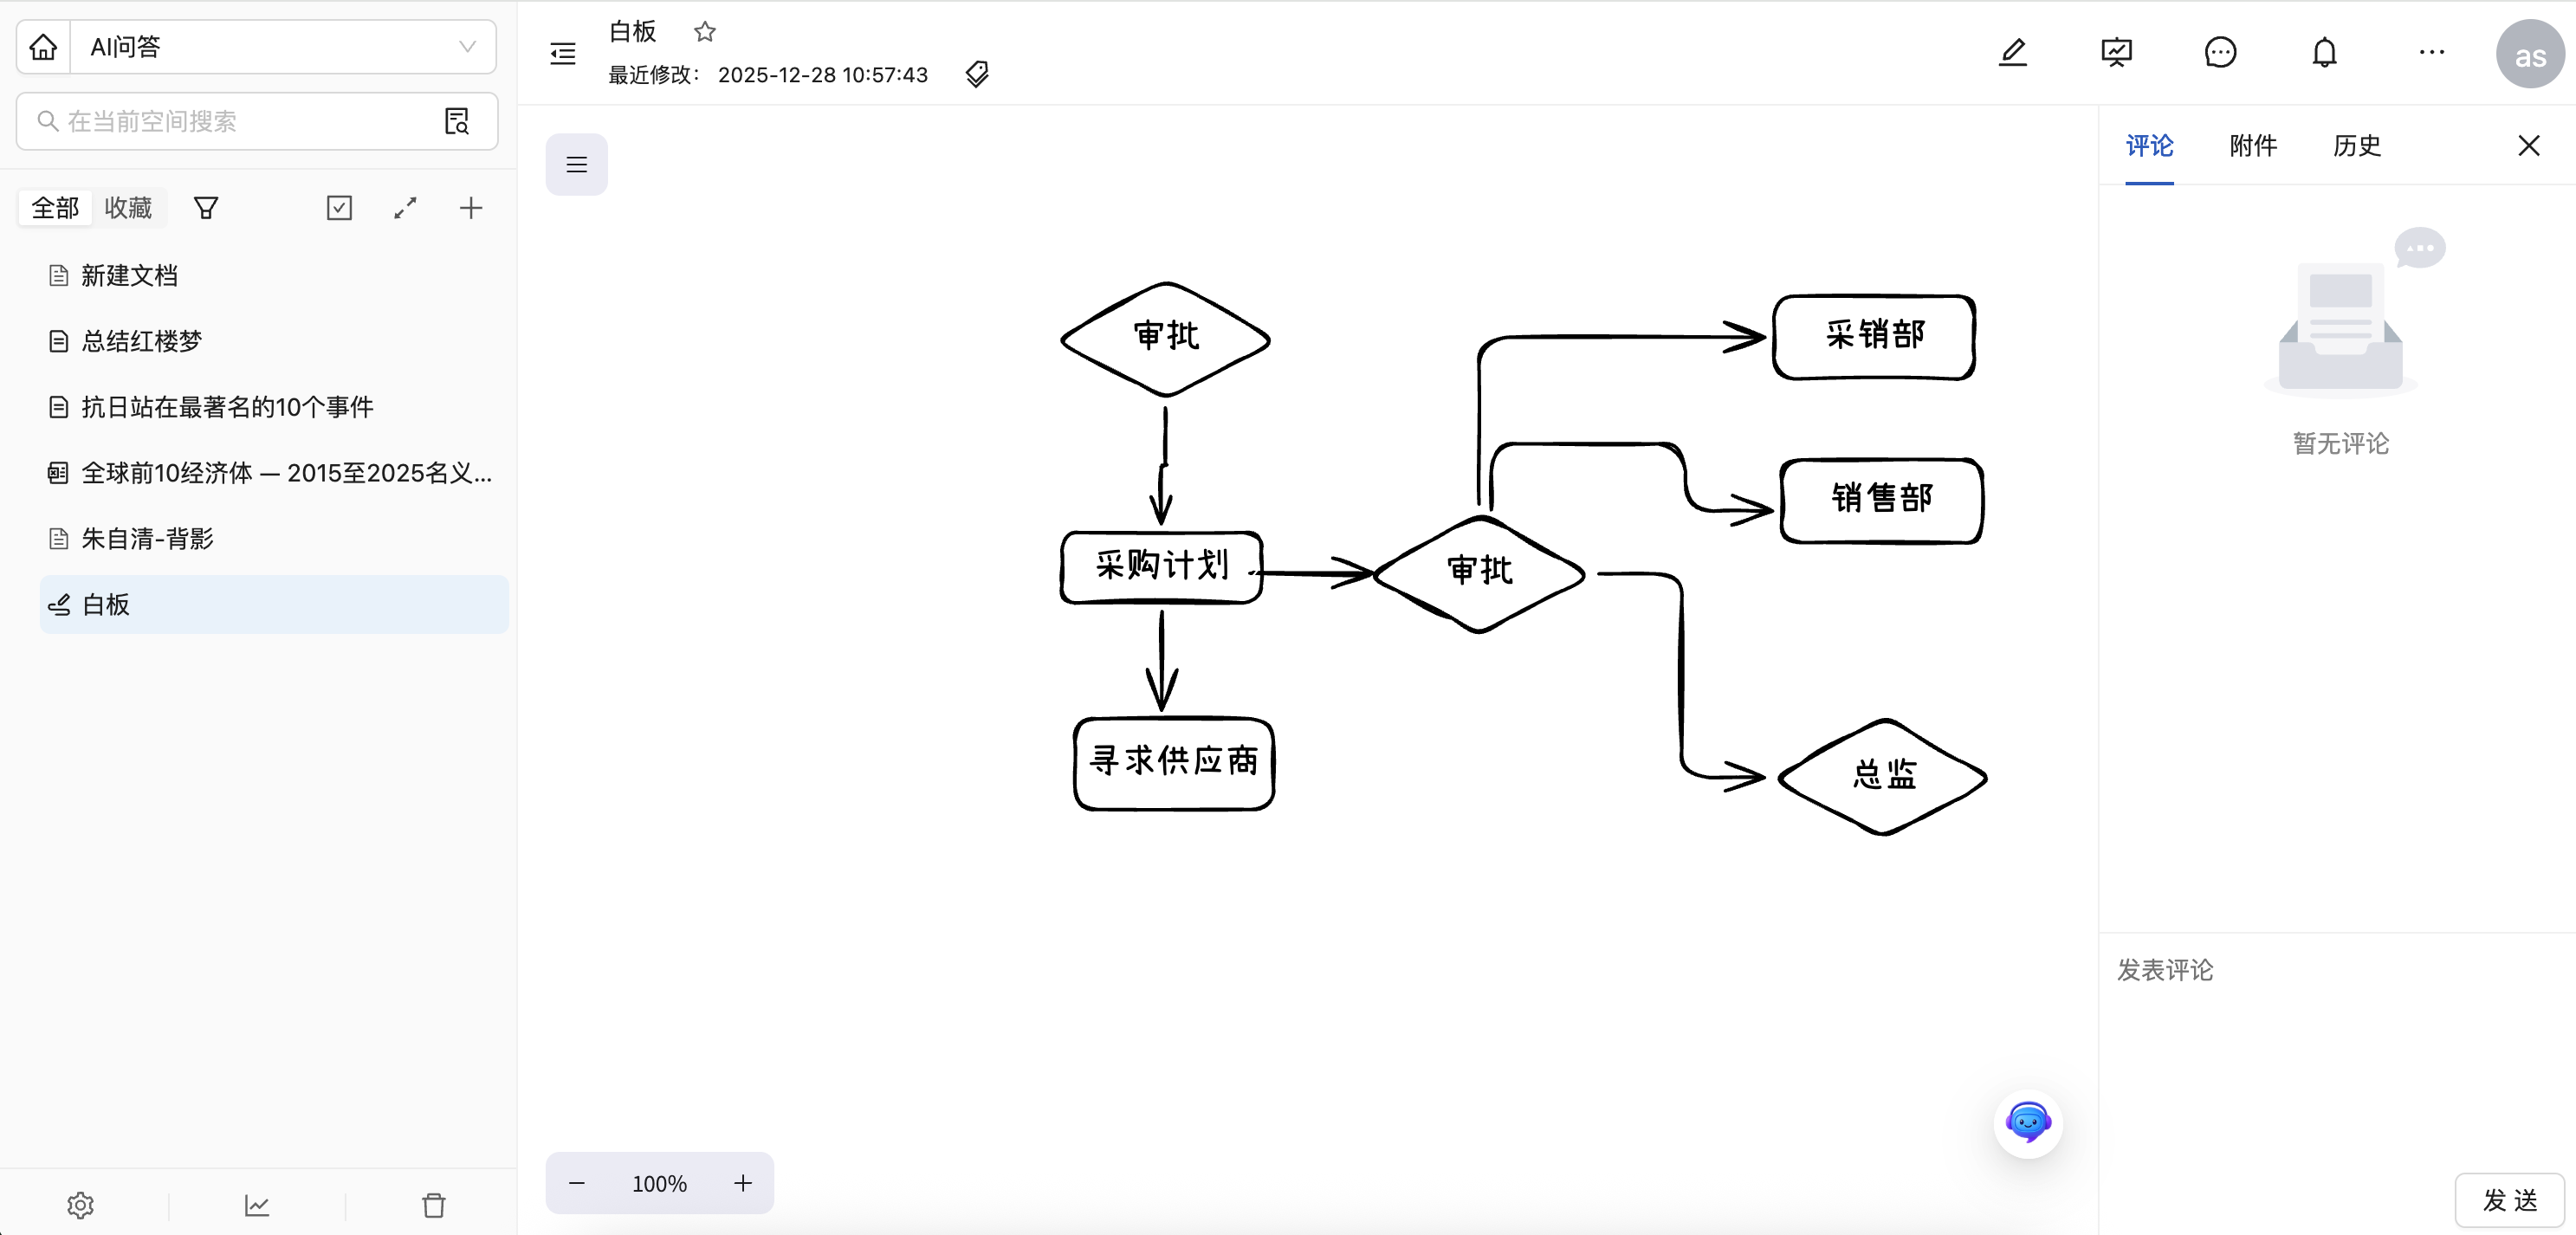
Task: Switch to the 历史 tab
Action: point(2356,146)
